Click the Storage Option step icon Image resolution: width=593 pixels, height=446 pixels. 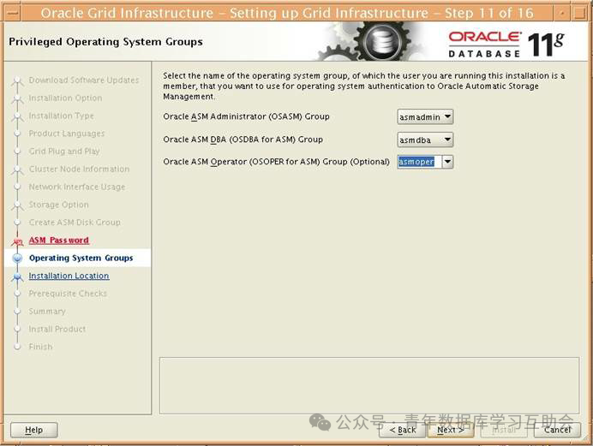tap(17, 205)
